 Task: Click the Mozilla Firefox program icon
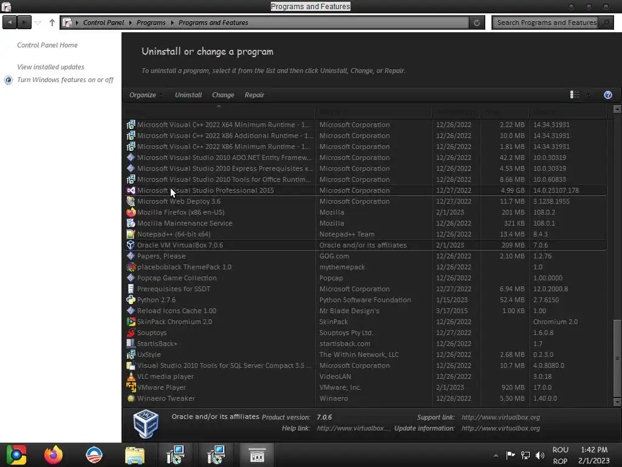pyautogui.click(x=131, y=212)
